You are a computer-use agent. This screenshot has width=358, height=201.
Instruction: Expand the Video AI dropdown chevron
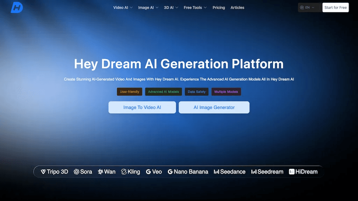click(131, 8)
